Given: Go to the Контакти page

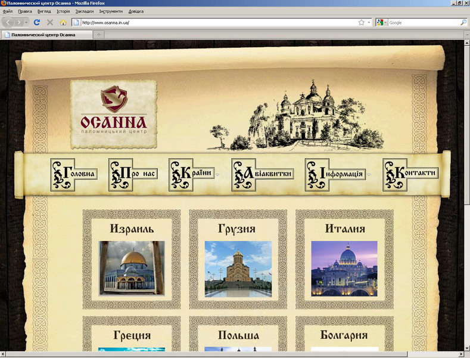Looking at the screenshot, I should click(x=410, y=174).
